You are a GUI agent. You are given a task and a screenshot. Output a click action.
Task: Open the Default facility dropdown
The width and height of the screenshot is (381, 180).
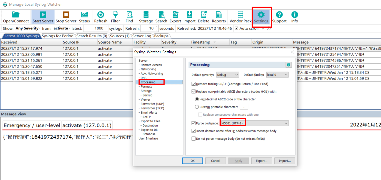coord(277,75)
